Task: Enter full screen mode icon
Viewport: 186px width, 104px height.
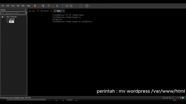Action: point(71,6)
